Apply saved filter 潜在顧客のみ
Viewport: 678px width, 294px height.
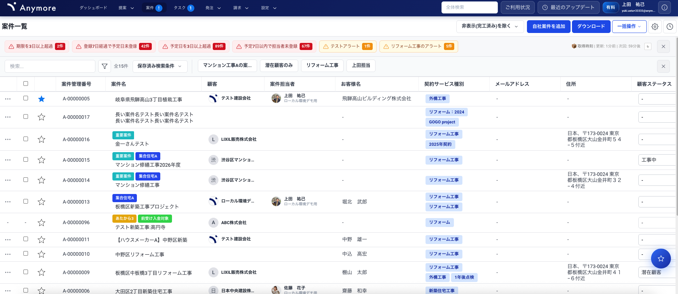tap(279, 66)
